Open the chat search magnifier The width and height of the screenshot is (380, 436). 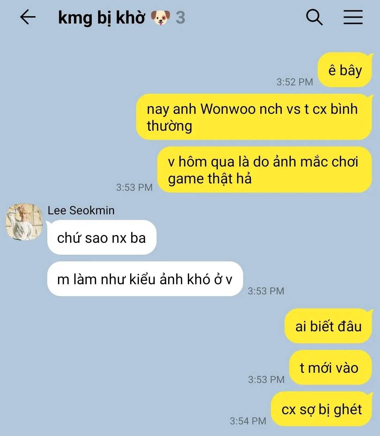[314, 17]
